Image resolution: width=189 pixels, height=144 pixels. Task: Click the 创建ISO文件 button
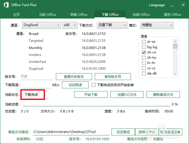[x=127, y=95]
